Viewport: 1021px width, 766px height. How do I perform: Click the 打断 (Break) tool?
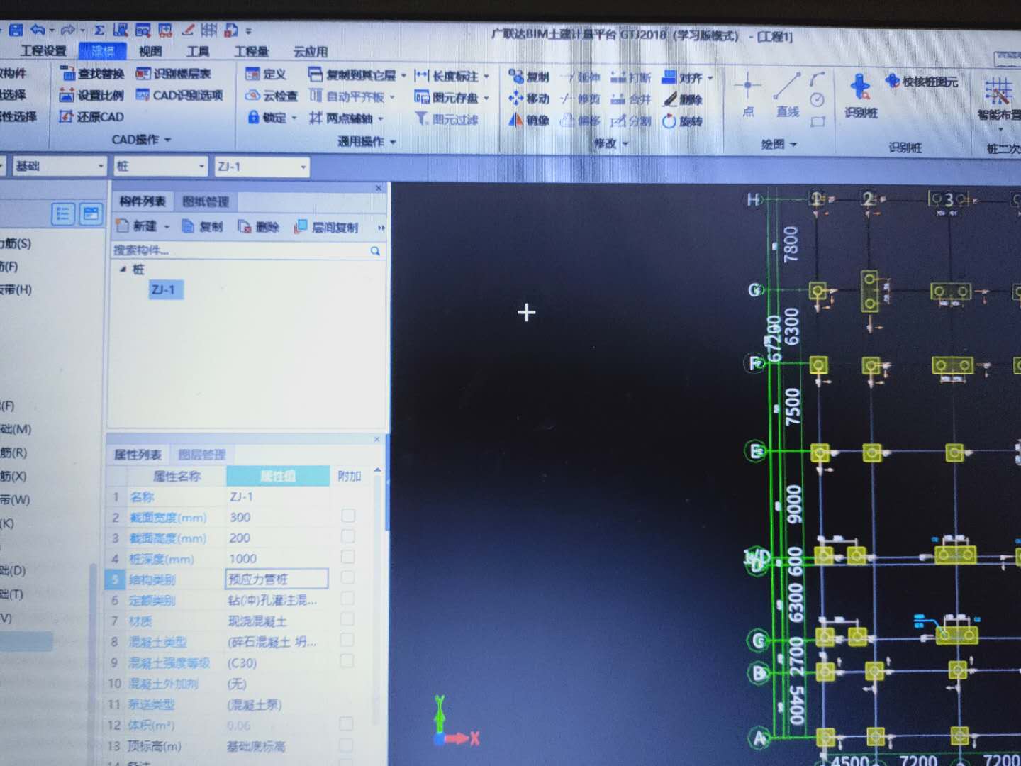[x=630, y=77]
